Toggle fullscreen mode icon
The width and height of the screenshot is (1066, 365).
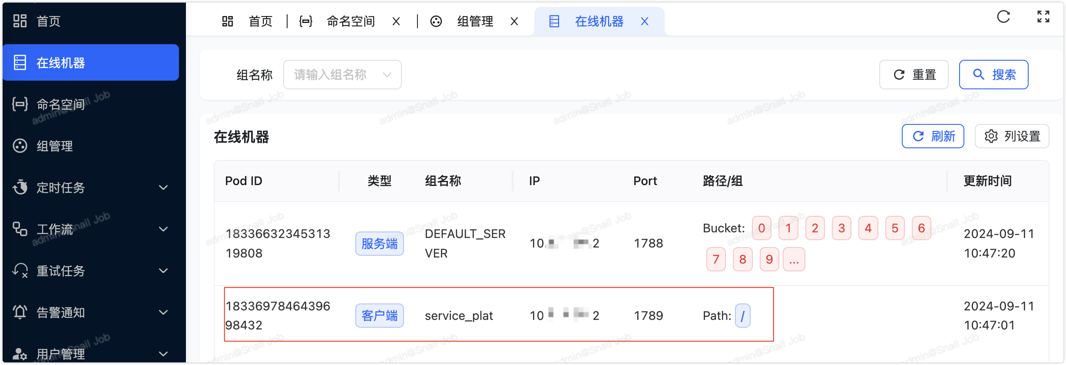(1043, 17)
